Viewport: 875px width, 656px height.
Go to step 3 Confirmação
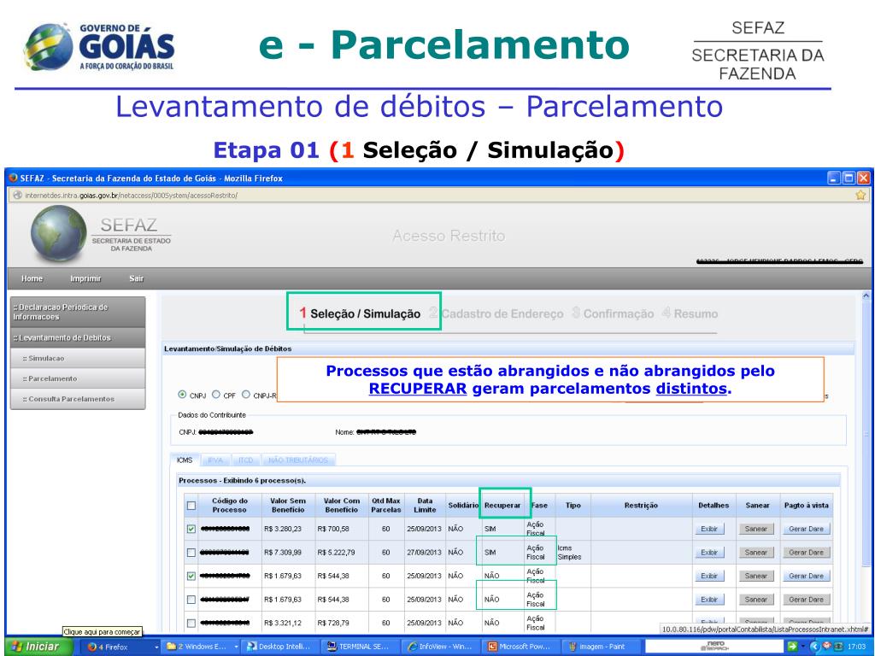click(x=613, y=313)
